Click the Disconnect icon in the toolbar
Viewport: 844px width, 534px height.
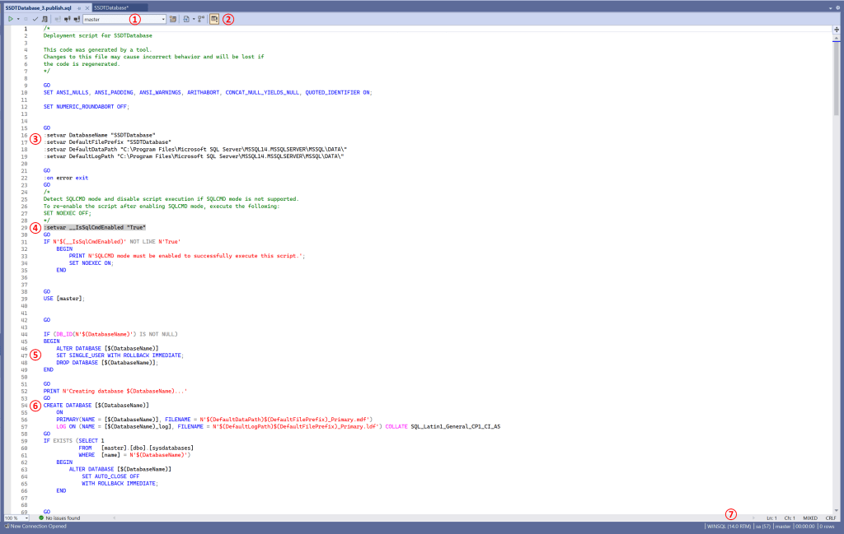pyautogui.click(x=67, y=18)
